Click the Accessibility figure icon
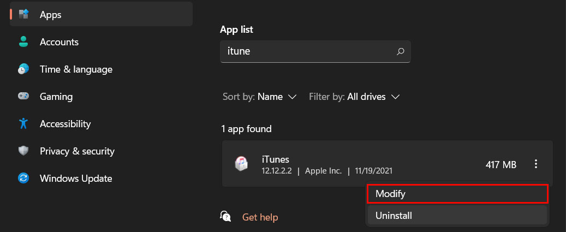Image resolution: width=566 pixels, height=232 pixels. [23, 124]
